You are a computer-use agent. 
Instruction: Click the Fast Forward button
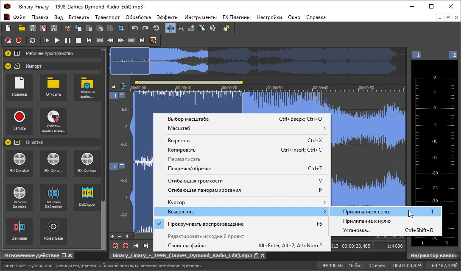[x=120, y=40]
